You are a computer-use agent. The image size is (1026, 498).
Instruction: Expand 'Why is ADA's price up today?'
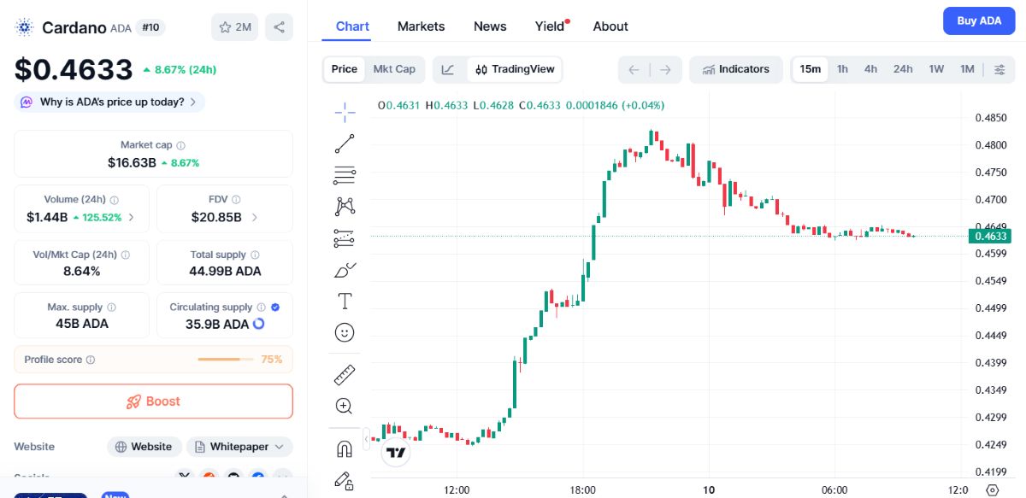[x=109, y=102]
